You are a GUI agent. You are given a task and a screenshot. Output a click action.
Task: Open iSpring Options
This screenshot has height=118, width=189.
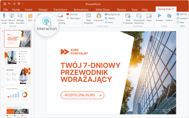182,14
